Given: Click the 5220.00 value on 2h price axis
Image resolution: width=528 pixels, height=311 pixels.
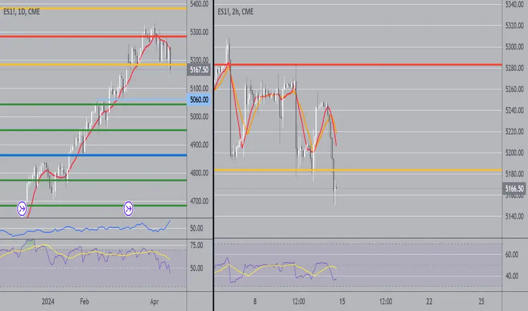Looking at the screenshot, I should tap(514, 131).
